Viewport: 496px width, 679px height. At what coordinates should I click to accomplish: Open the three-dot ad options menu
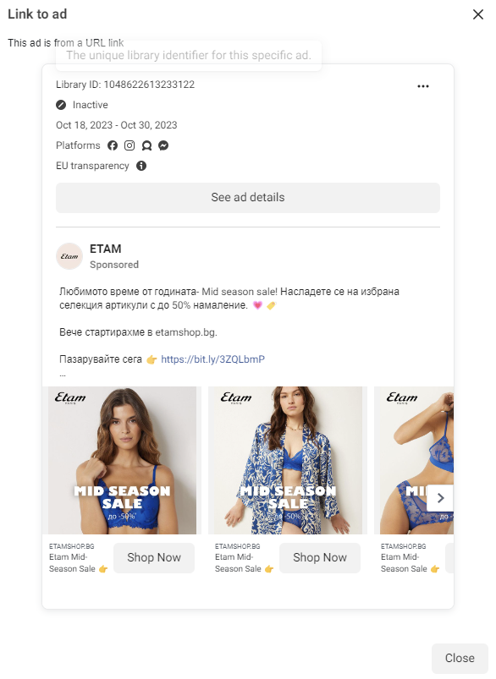tap(423, 86)
